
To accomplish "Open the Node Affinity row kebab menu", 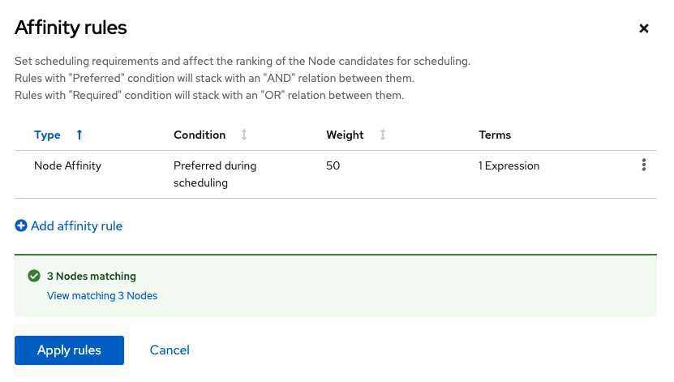I will [x=644, y=165].
